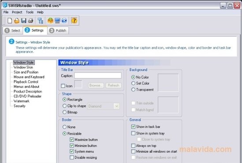Click inside the Caption text field
The image size is (242, 163).
tap(98, 76)
